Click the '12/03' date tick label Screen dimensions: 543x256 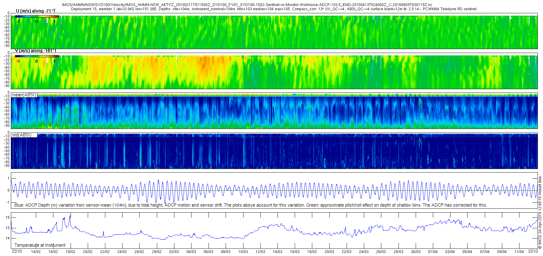tap(260, 251)
